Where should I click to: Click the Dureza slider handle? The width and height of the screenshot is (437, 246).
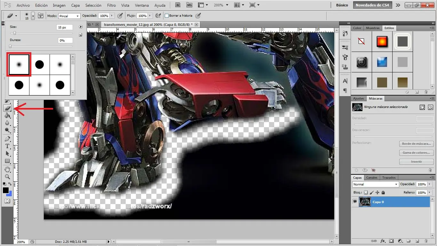coord(10,46)
